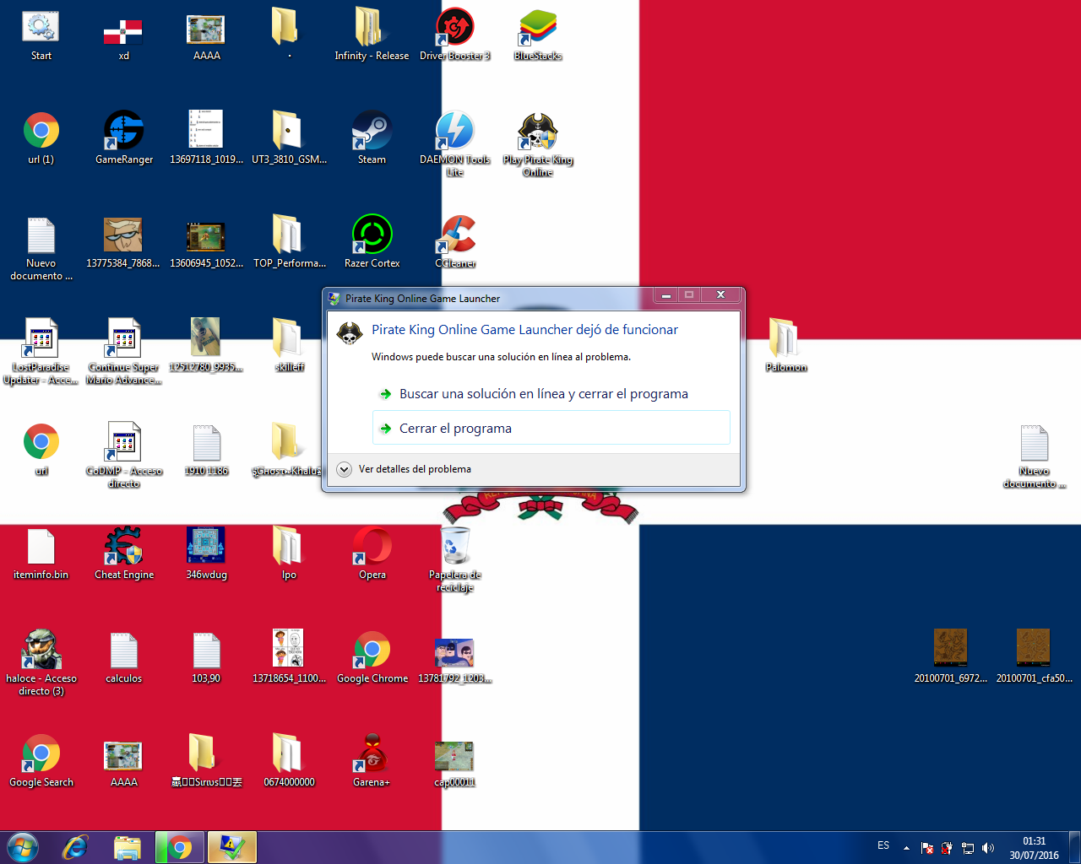Select the 13697118_1019 document file
The image size is (1081, 864).
click(206, 138)
